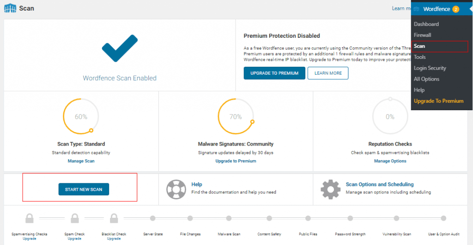The height and width of the screenshot is (245, 473).
Task: Open Scan Options and Scheduling link
Action: (x=380, y=184)
